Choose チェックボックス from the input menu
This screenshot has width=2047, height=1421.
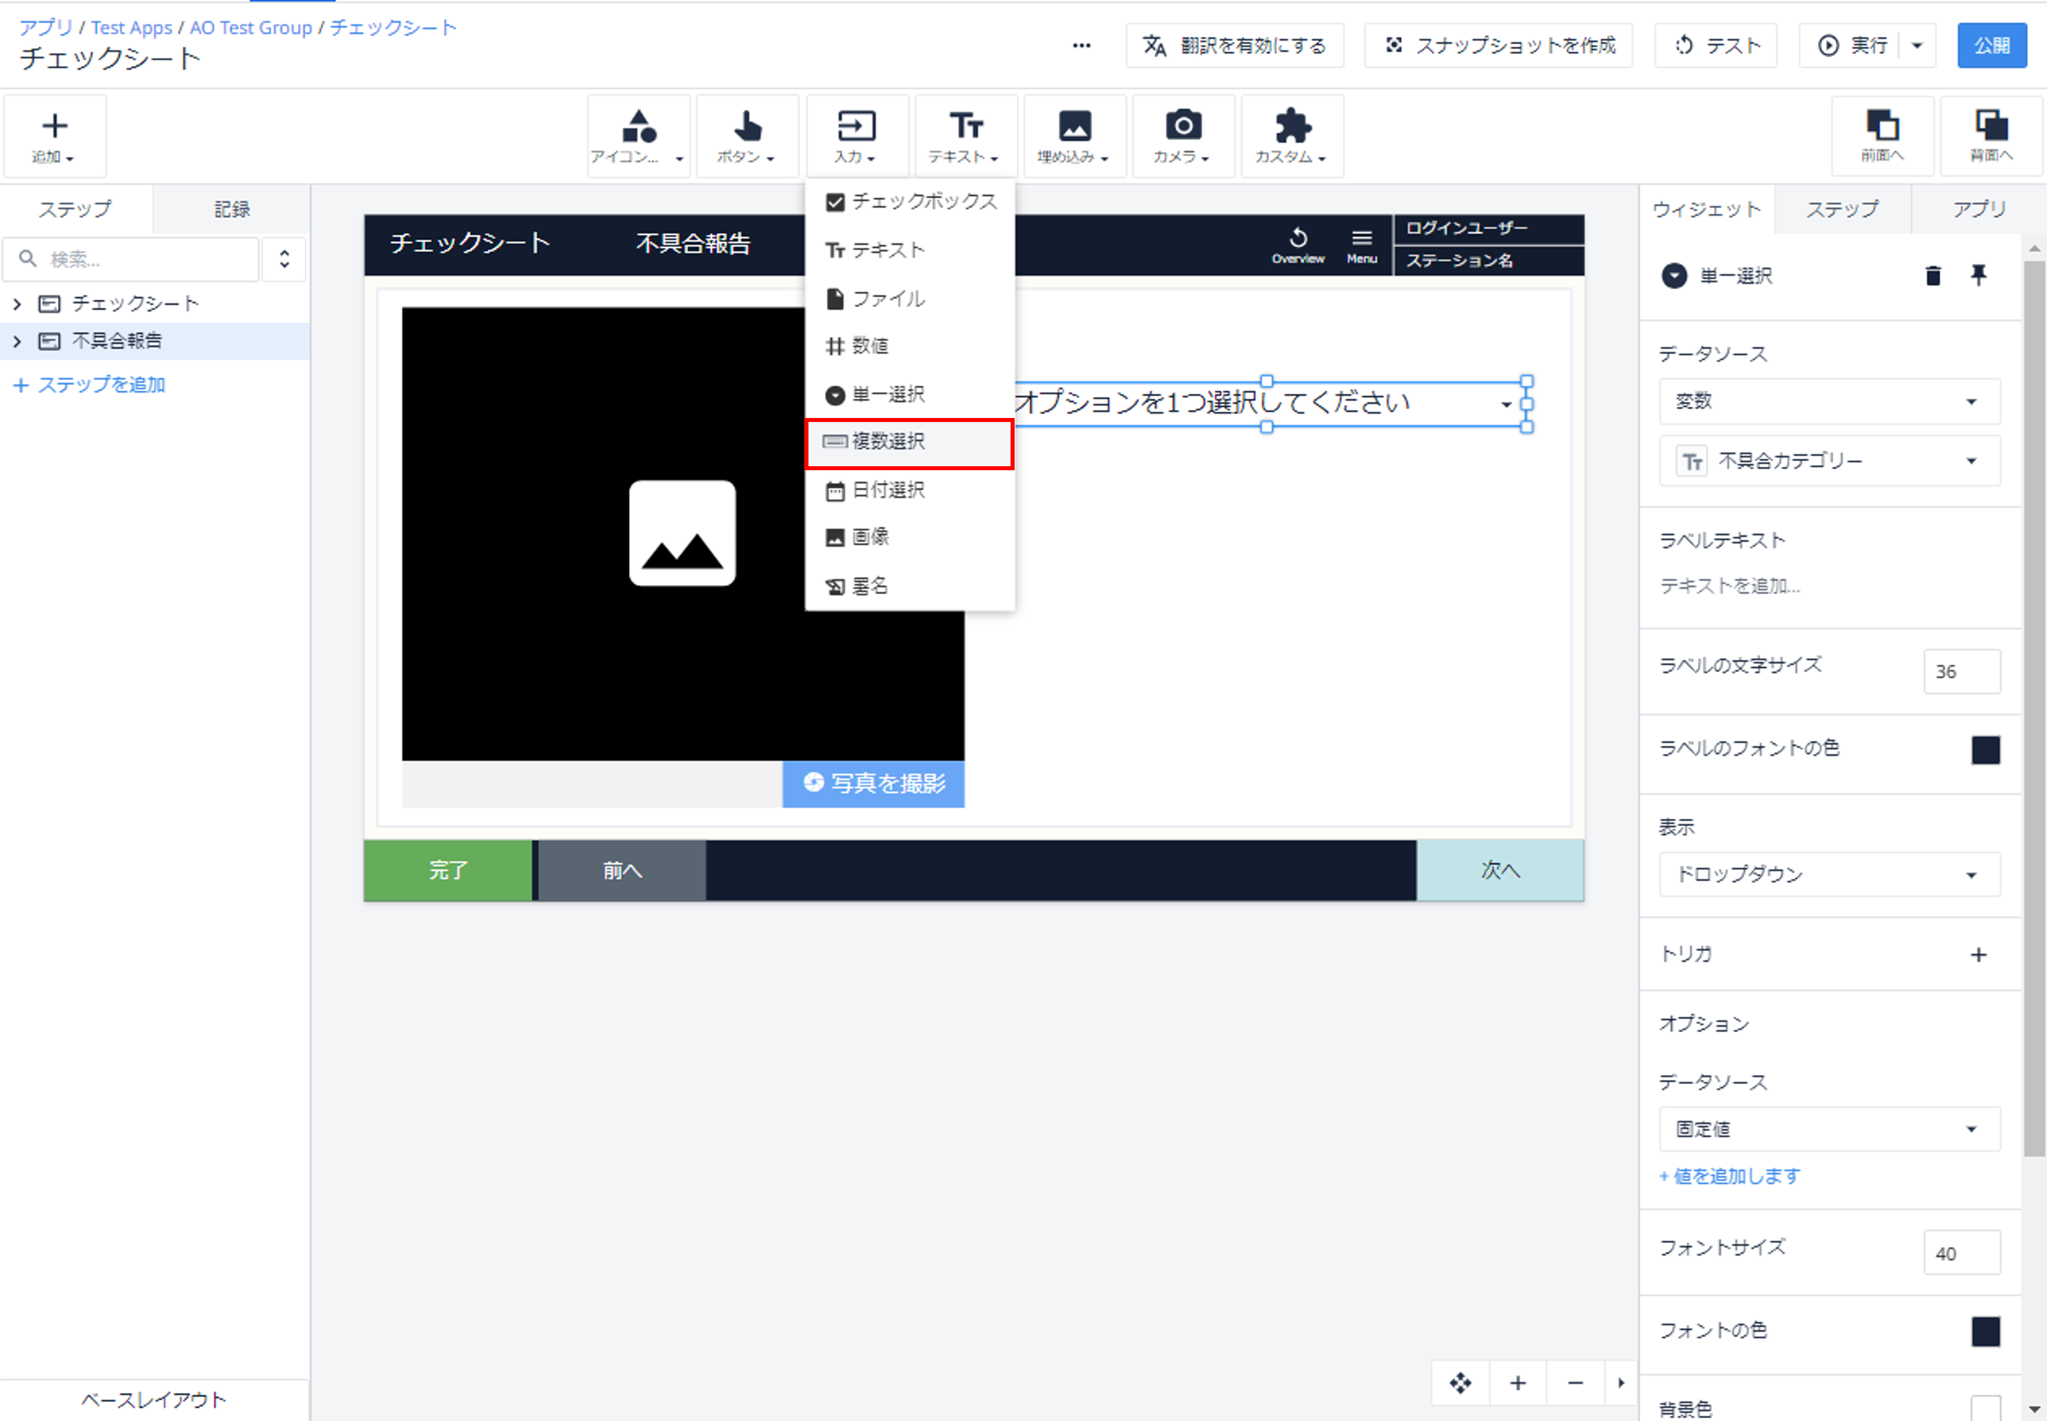point(910,202)
